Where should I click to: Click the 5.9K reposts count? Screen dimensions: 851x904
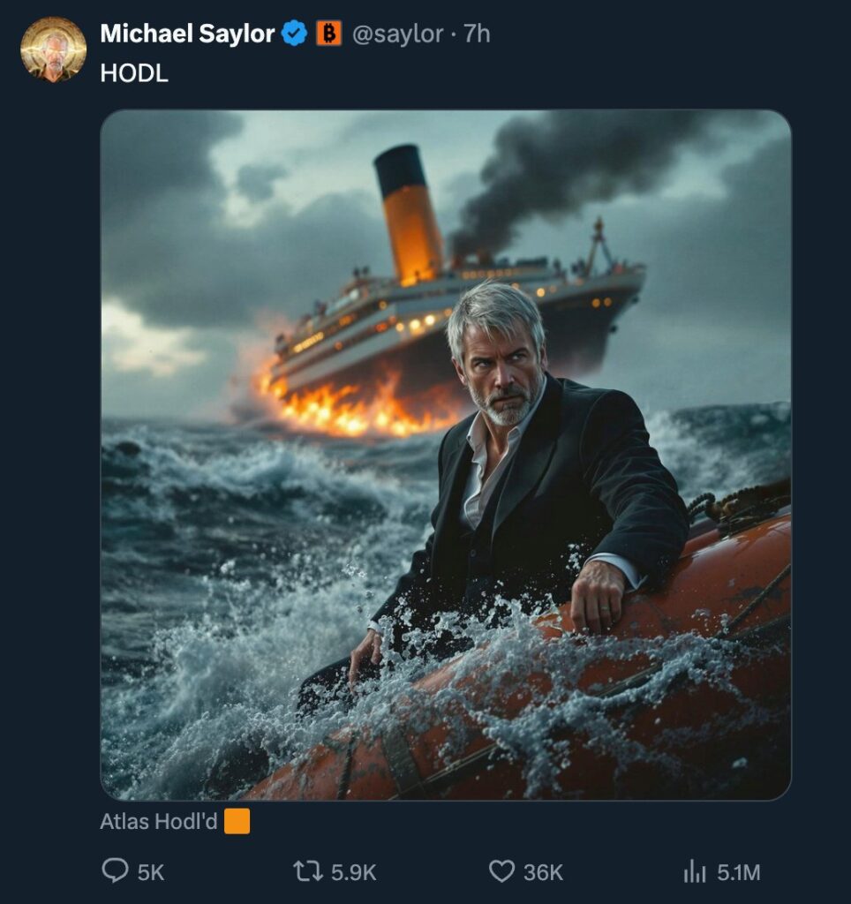(x=353, y=872)
